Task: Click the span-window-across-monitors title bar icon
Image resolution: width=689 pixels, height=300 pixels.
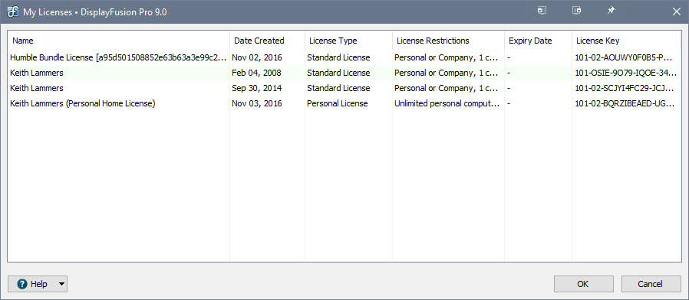Action: [x=576, y=11]
